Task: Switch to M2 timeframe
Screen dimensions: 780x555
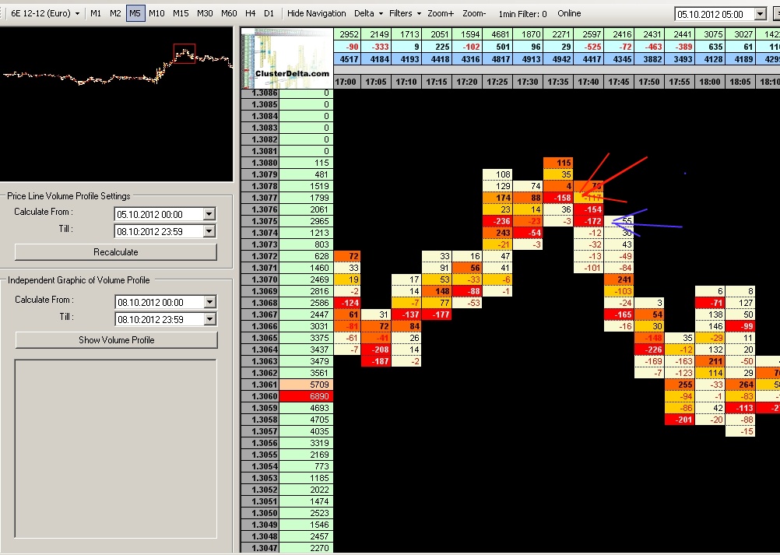Action: tap(115, 13)
